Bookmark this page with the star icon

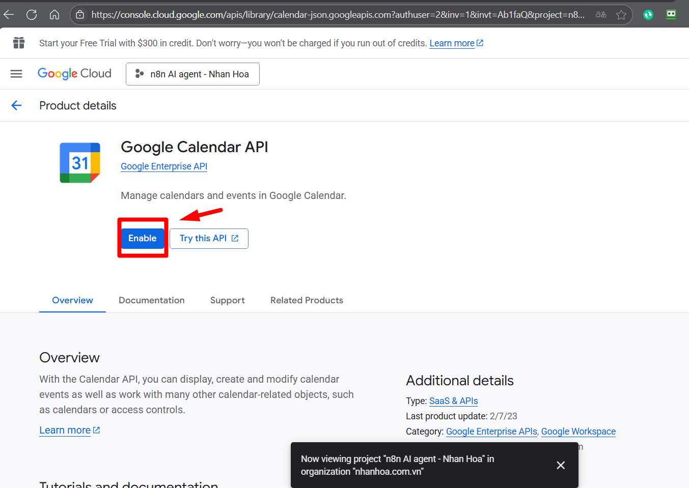(621, 15)
